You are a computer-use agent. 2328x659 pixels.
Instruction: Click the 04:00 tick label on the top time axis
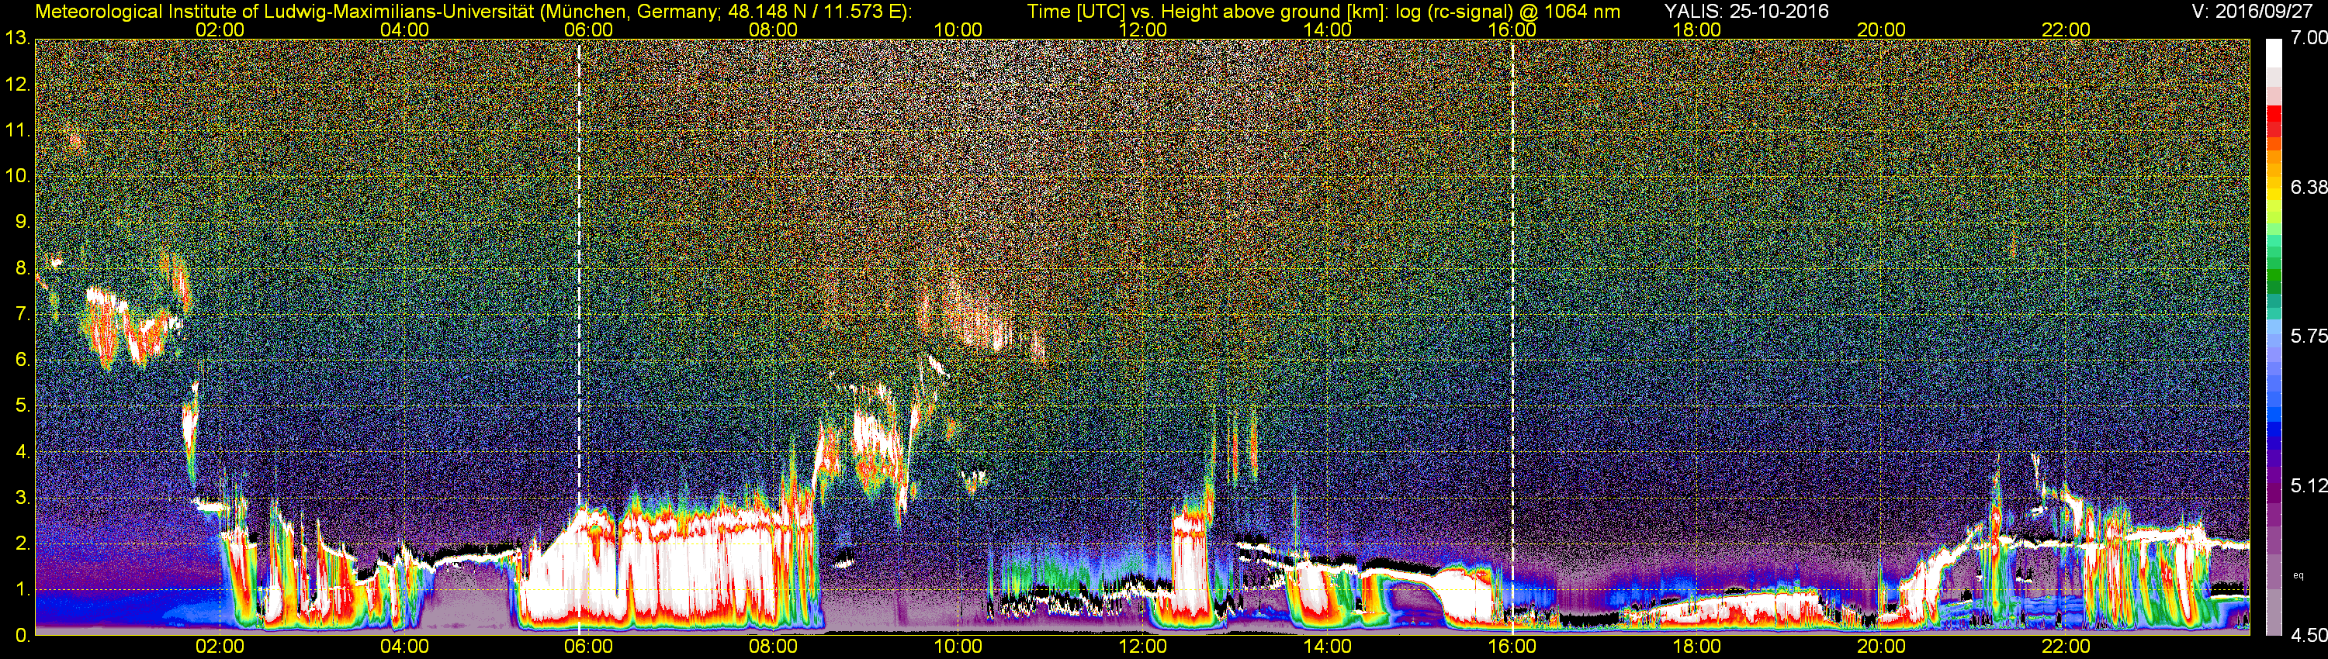tap(404, 29)
